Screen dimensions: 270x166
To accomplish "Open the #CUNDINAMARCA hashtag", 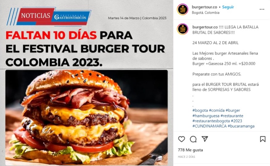I will coord(209,126).
